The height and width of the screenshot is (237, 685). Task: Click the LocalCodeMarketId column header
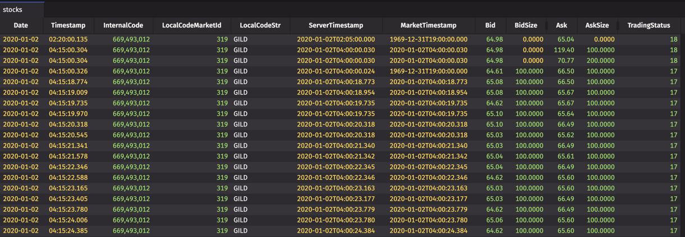(x=191, y=25)
